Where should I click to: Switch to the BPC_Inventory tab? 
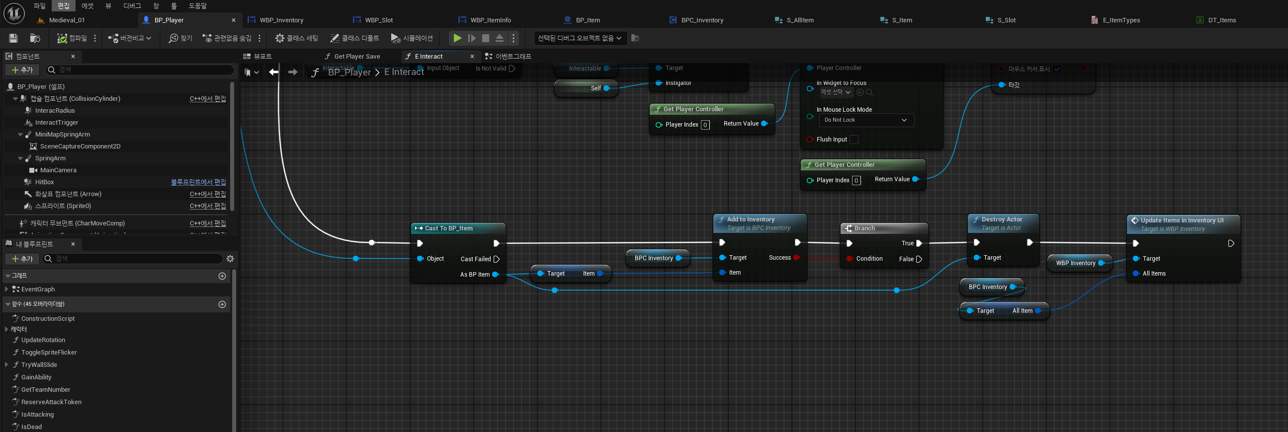point(702,20)
